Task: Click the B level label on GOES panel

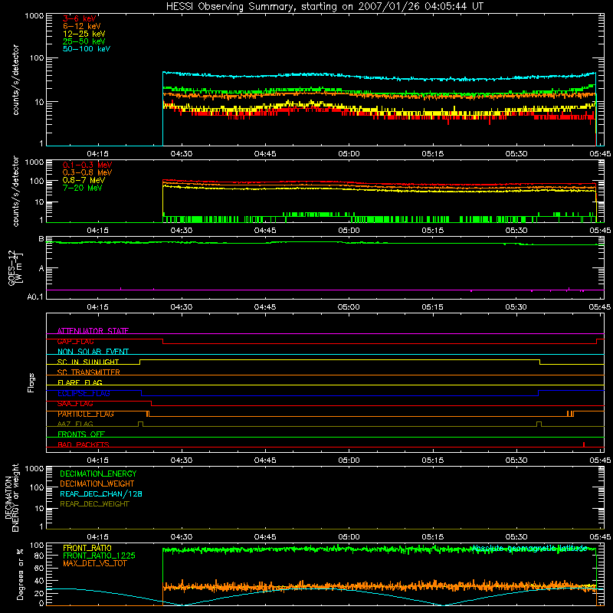Action: [41, 238]
